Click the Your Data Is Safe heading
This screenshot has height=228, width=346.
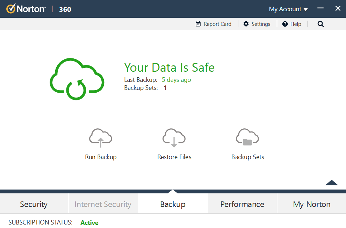169,67
